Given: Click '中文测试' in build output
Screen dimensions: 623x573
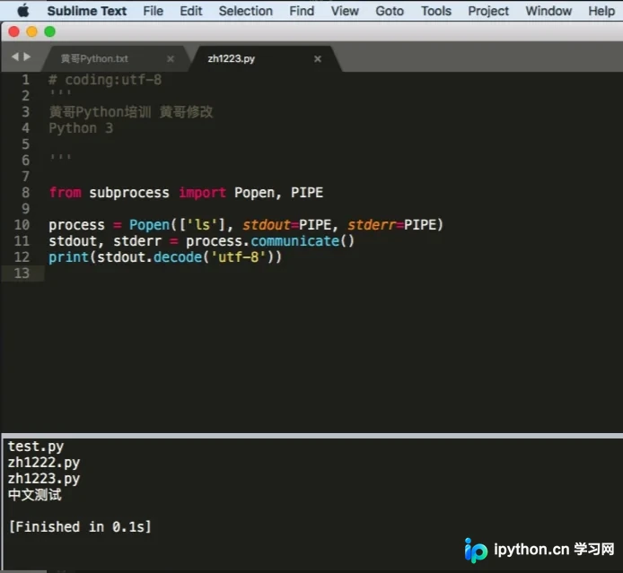Looking at the screenshot, I should [x=35, y=495].
